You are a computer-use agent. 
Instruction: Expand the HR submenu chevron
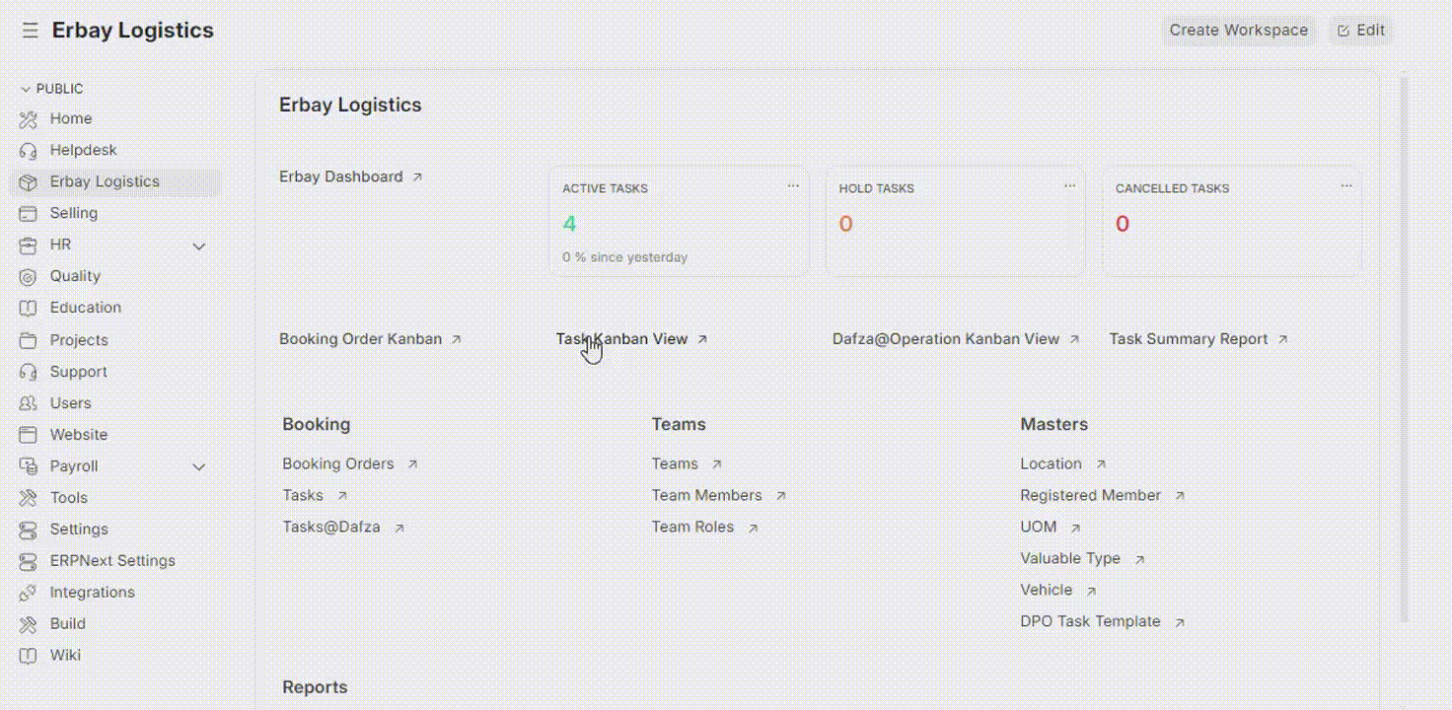pos(198,246)
